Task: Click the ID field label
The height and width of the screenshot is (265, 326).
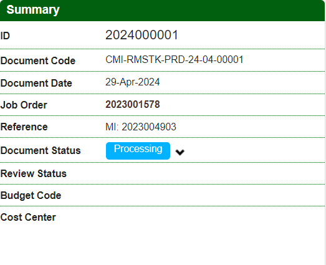Action: [5, 36]
